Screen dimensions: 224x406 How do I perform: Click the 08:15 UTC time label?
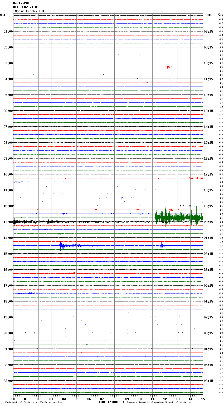208,31
